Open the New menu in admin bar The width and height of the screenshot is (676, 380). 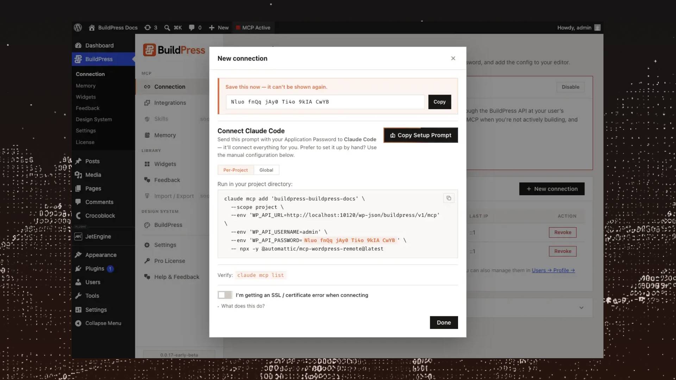[x=219, y=27]
